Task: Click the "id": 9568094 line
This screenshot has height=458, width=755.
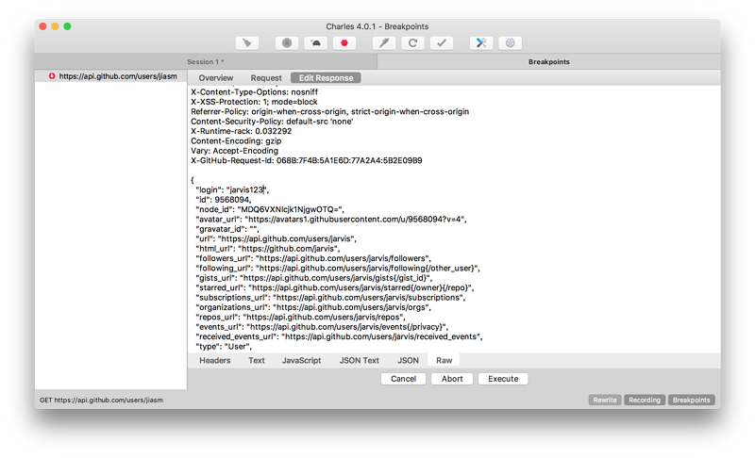Action: (x=224, y=200)
